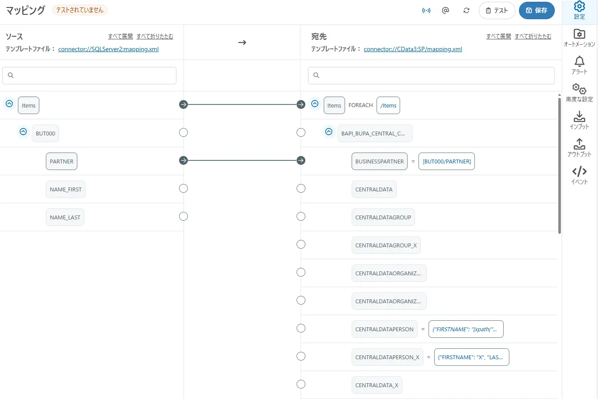598x399 pixels.
Task: Toggle the CENTRALDATA destination connector circle
Action: [301, 188]
